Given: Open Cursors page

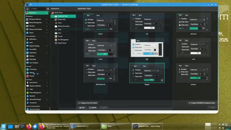Looking at the screenshot, I should 63,36.
